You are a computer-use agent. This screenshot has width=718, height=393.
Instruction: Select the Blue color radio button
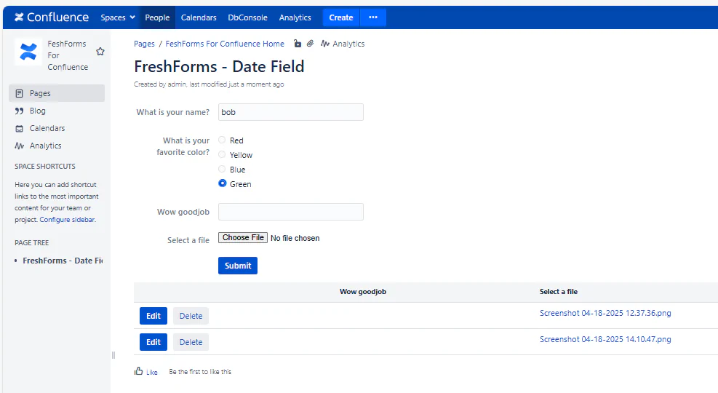click(x=223, y=169)
